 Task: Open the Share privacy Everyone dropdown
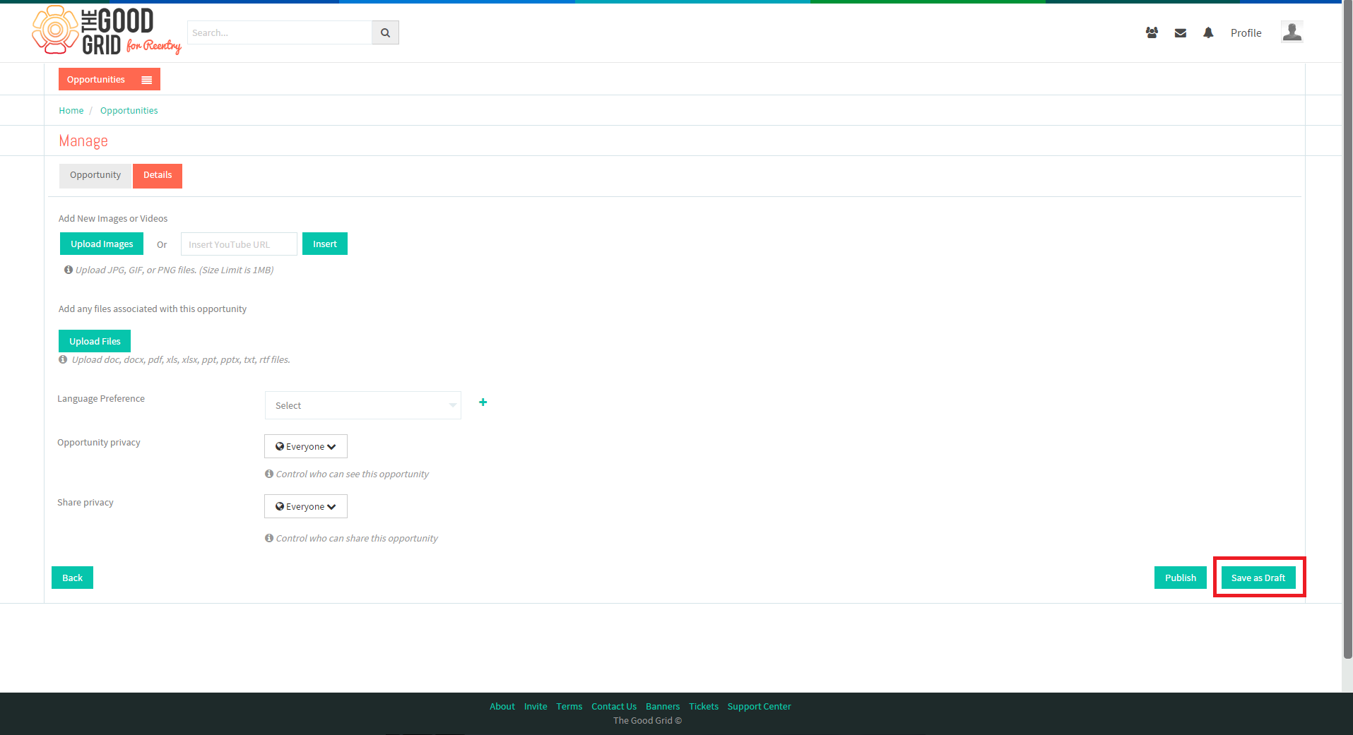[306, 506]
